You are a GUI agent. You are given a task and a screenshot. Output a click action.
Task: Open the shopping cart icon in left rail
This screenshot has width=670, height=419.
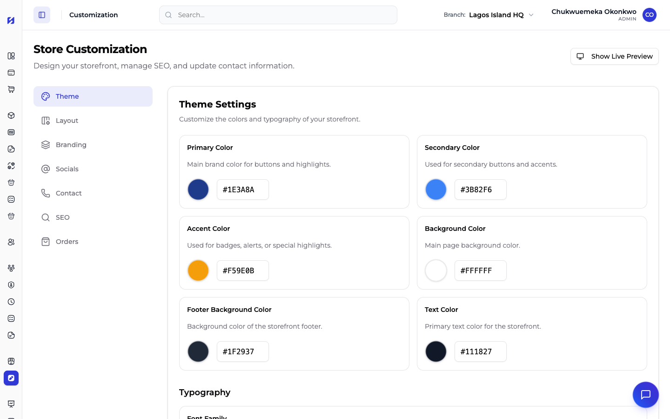click(11, 89)
